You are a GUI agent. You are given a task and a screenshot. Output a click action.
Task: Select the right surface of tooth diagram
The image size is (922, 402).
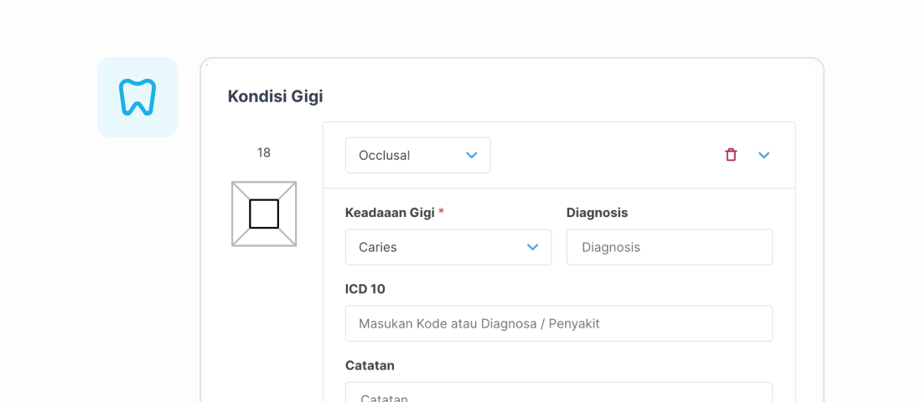pyautogui.click(x=287, y=214)
